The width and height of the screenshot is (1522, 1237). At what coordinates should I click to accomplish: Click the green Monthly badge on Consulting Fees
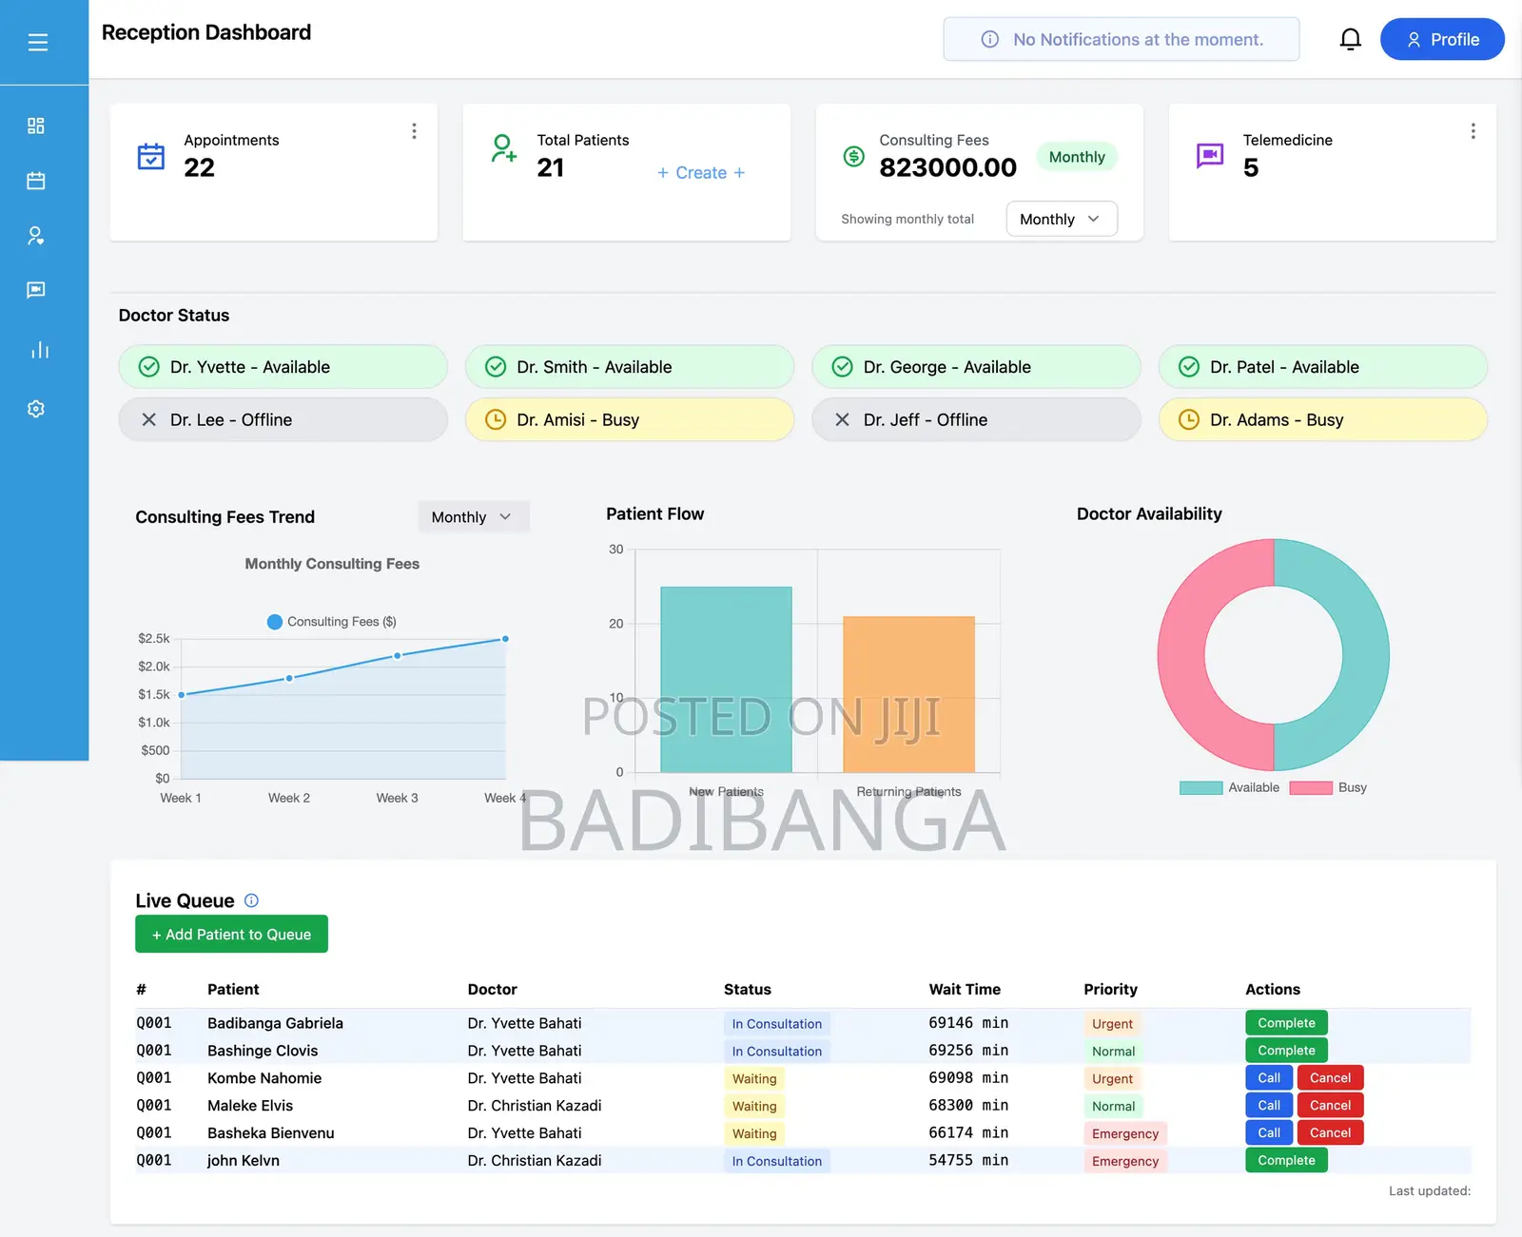click(1077, 157)
